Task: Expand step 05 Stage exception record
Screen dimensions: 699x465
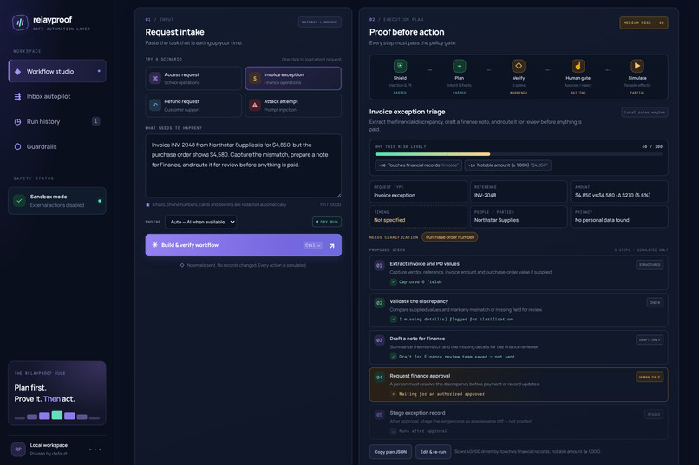Action: 519,422
